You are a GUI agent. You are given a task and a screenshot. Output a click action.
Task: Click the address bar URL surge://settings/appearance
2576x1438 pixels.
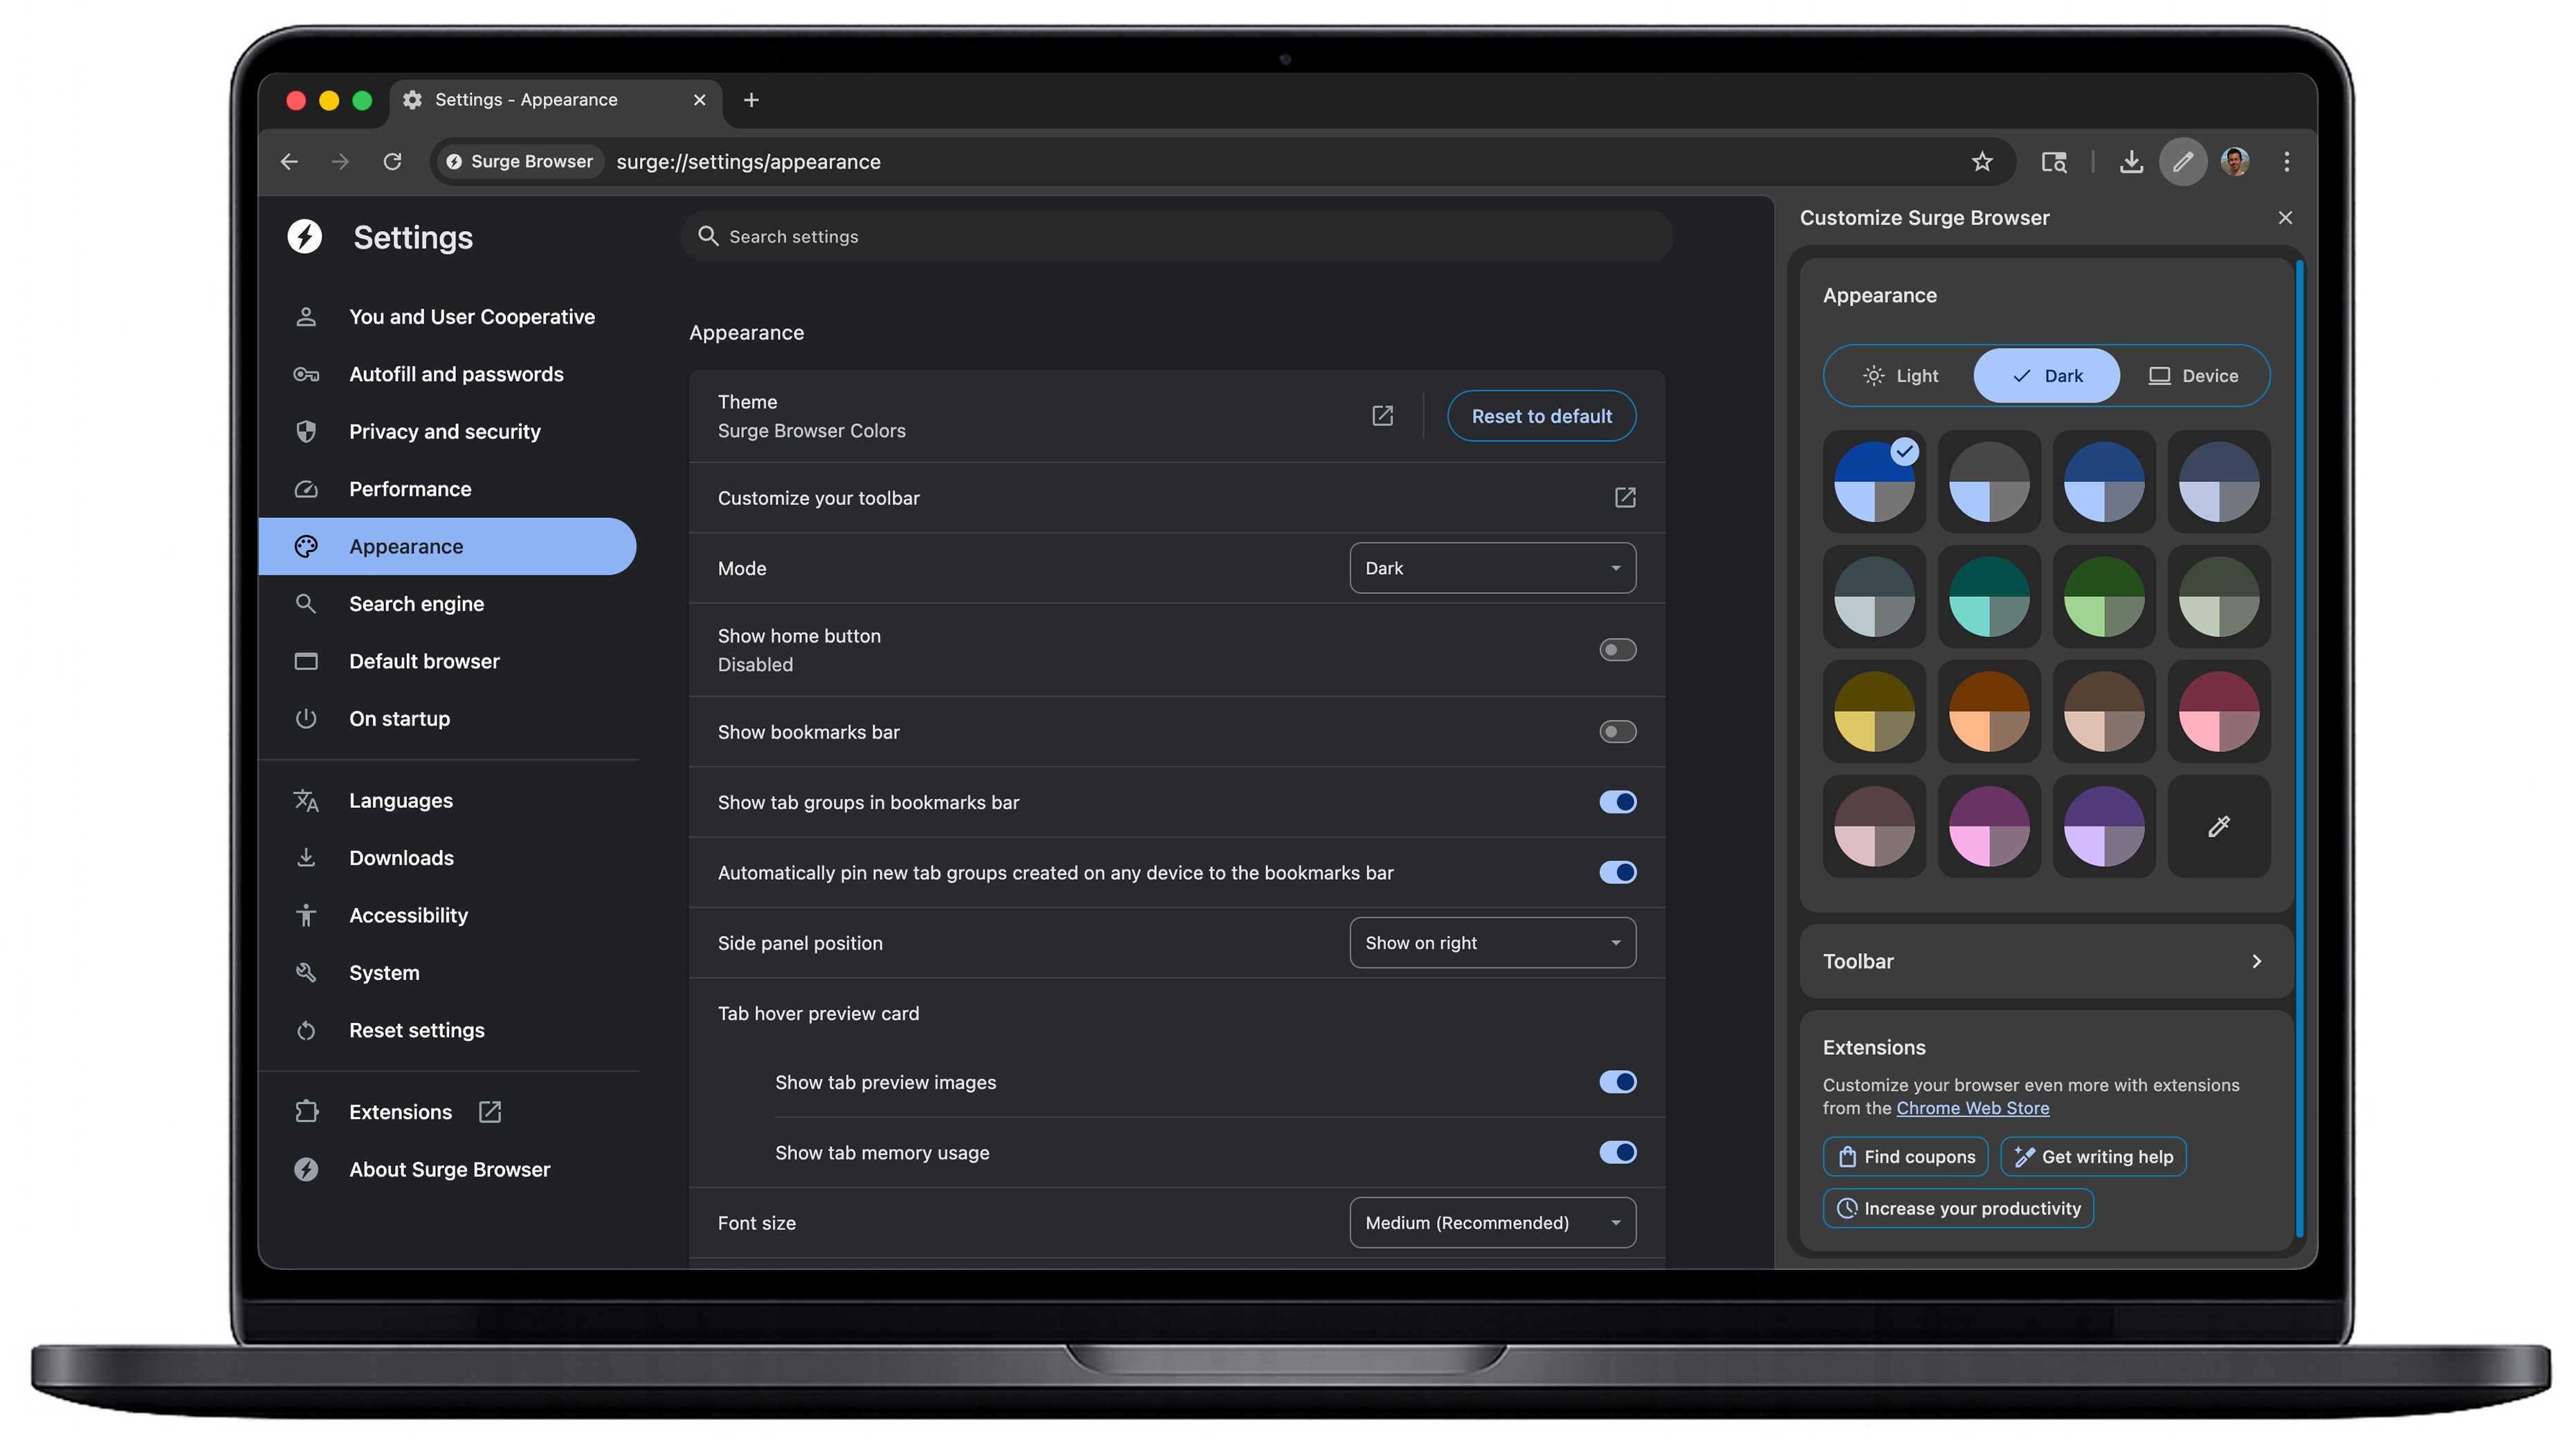(748, 162)
